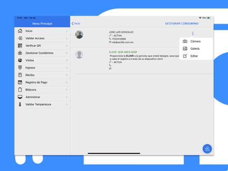This screenshot has height=171, width=228.
Task: Click the email icon beside mk@seclife.com.mx
Action: [110, 42]
